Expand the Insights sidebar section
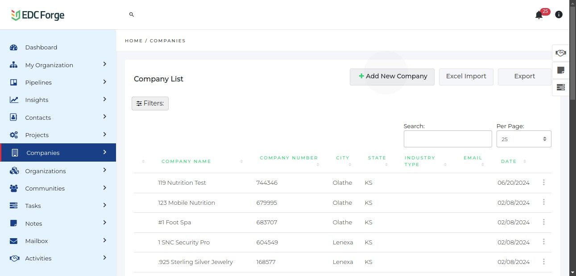The height and width of the screenshot is (276, 576). point(58,100)
